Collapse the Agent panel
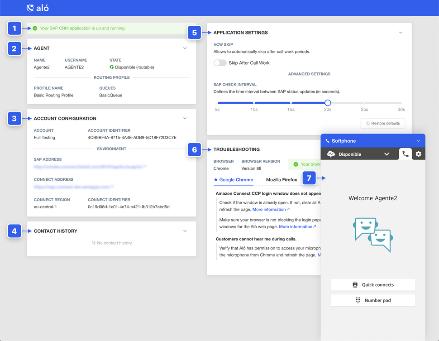The width and height of the screenshot is (439, 341). coord(185,48)
